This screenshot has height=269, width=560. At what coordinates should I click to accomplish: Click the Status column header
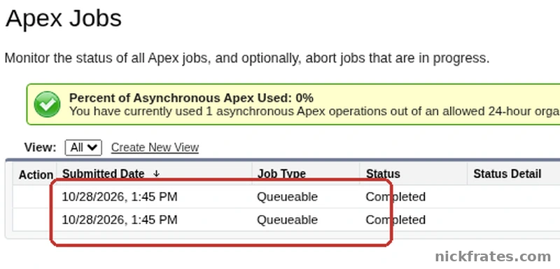(383, 174)
